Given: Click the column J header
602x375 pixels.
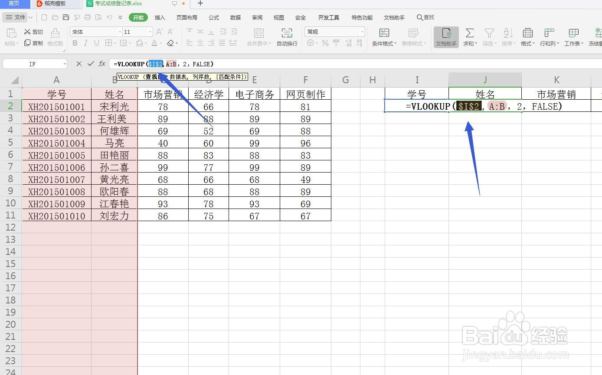Looking at the screenshot, I should [485, 80].
